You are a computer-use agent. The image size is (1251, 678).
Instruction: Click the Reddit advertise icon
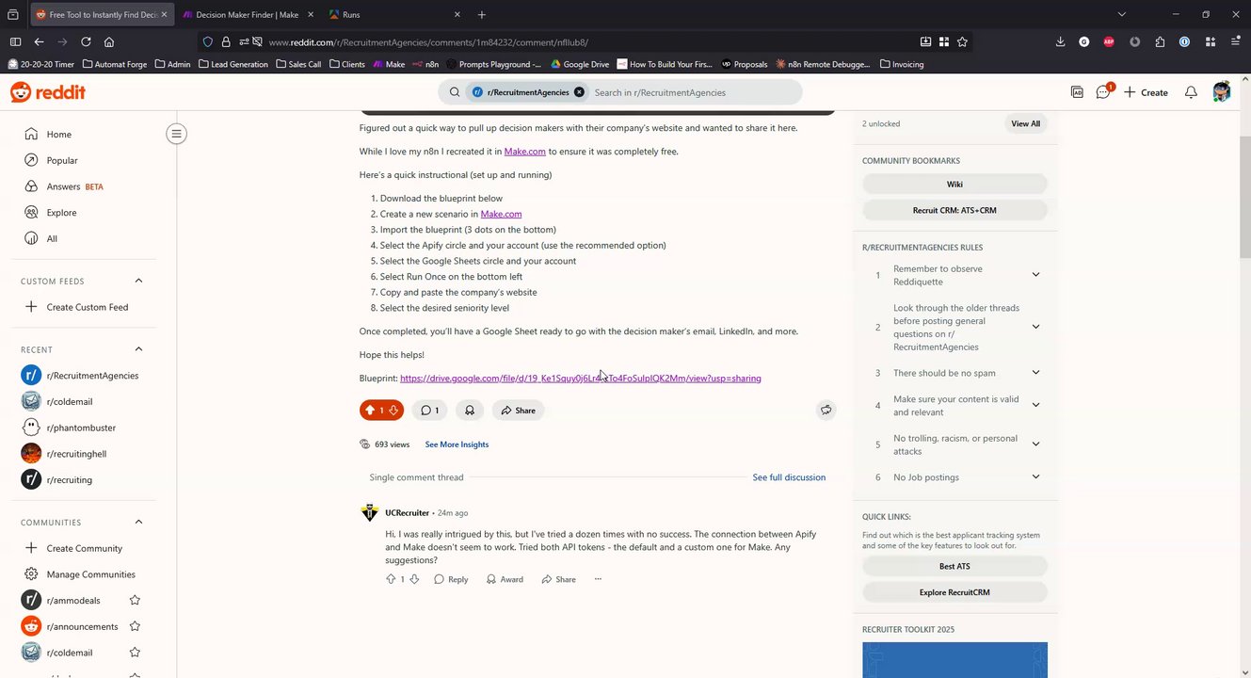pyautogui.click(x=1077, y=92)
